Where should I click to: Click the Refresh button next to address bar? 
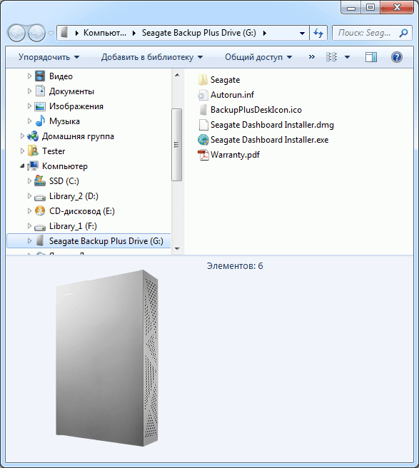(318, 33)
